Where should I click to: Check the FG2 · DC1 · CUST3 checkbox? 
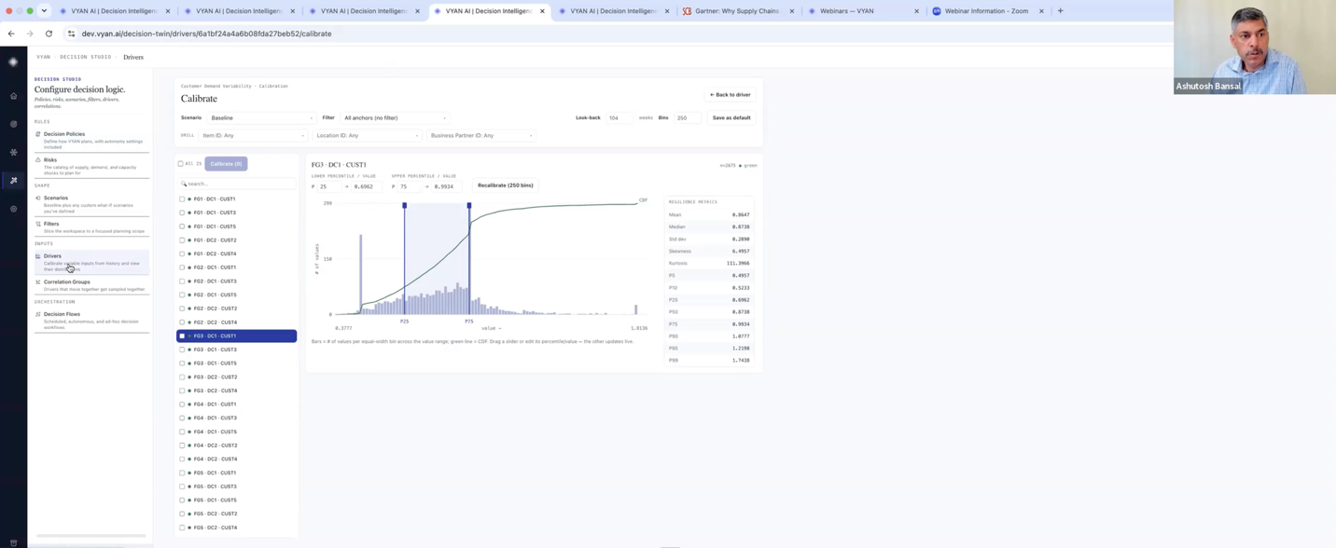(x=182, y=281)
